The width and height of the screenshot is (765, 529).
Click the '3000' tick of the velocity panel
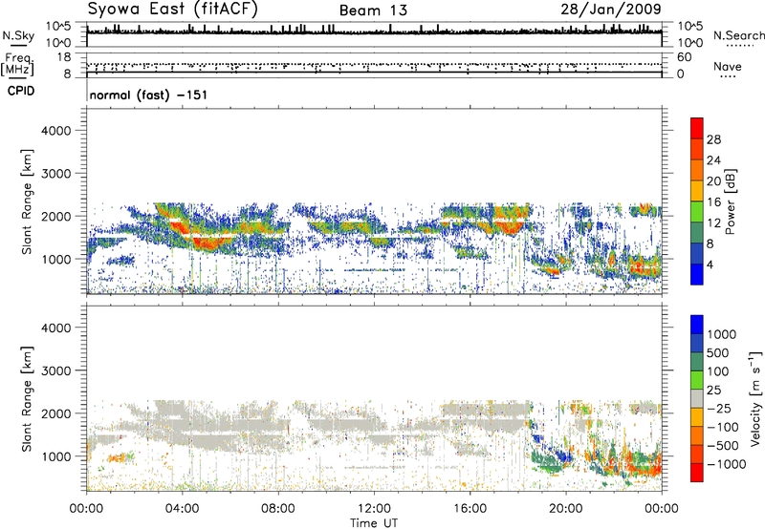coord(56,370)
